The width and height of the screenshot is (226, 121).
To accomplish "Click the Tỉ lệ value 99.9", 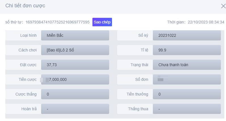I will pyautogui.click(x=187, y=50).
